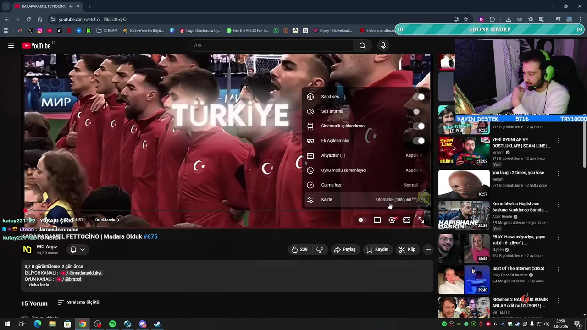The image size is (587, 330).
Task: Bookmark this page with the star
Action: 466,19
